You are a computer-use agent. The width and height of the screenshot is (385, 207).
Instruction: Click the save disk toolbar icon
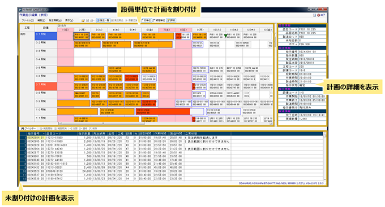(87, 20)
